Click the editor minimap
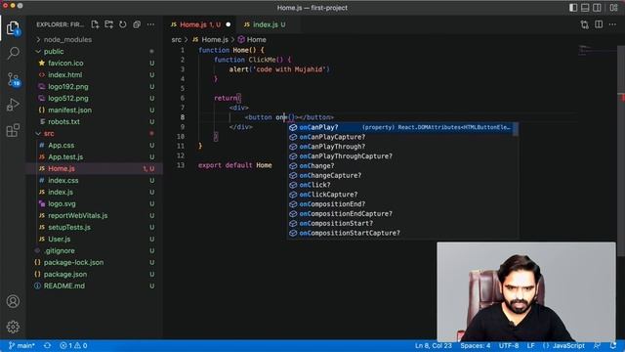 click(597, 50)
